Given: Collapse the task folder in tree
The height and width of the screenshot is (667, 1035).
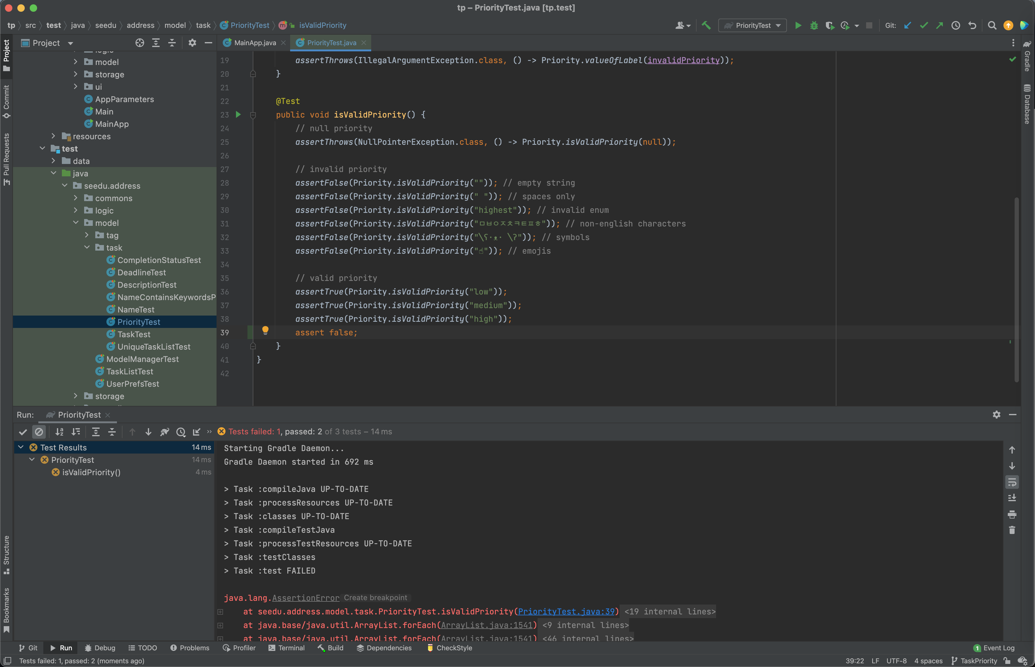Looking at the screenshot, I should (x=87, y=247).
